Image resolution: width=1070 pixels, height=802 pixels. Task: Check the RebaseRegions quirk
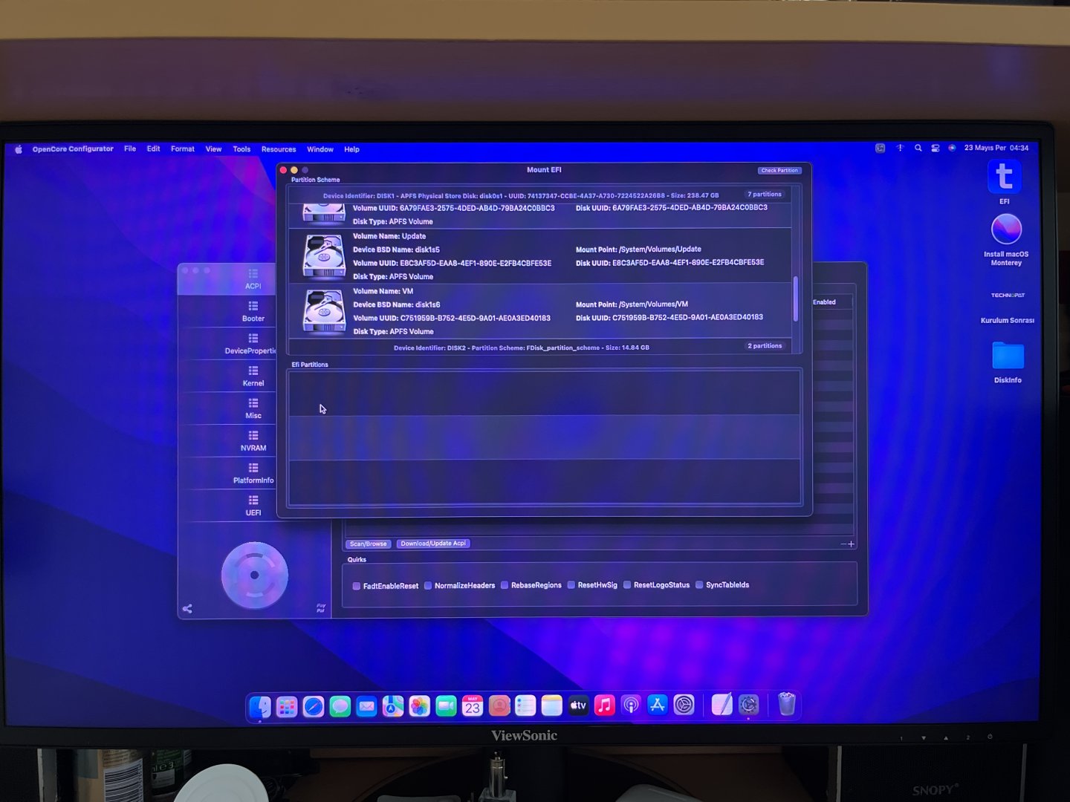[505, 585]
